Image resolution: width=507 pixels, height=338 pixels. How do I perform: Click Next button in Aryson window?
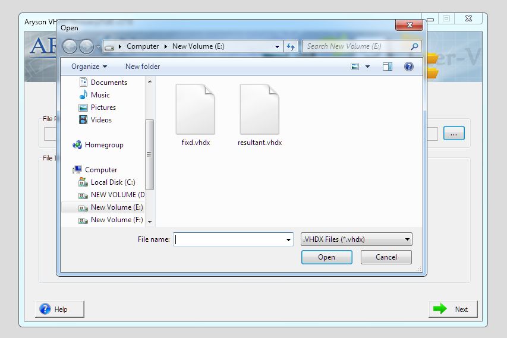[x=453, y=309]
